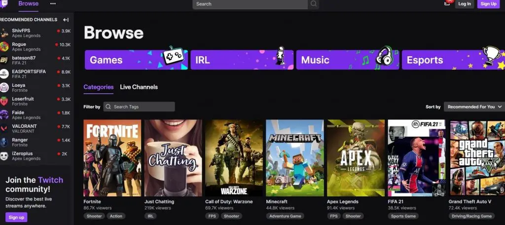
Task: Click the 10.3K viewer count for Rogue
Action: (x=65, y=45)
